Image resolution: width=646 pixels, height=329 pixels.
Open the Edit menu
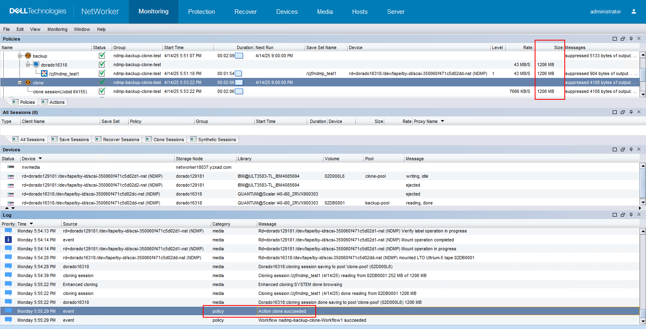point(20,29)
